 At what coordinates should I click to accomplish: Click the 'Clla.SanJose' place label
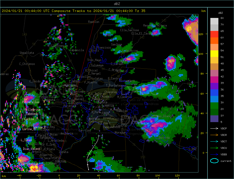click(129, 30)
